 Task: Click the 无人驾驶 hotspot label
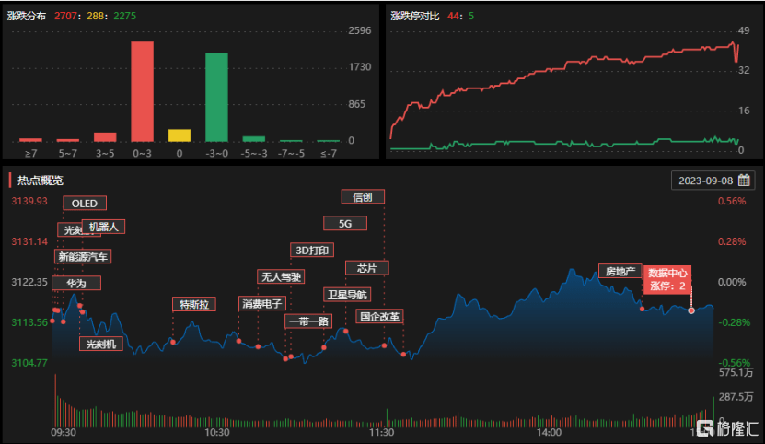pyautogui.click(x=280, y=276)
